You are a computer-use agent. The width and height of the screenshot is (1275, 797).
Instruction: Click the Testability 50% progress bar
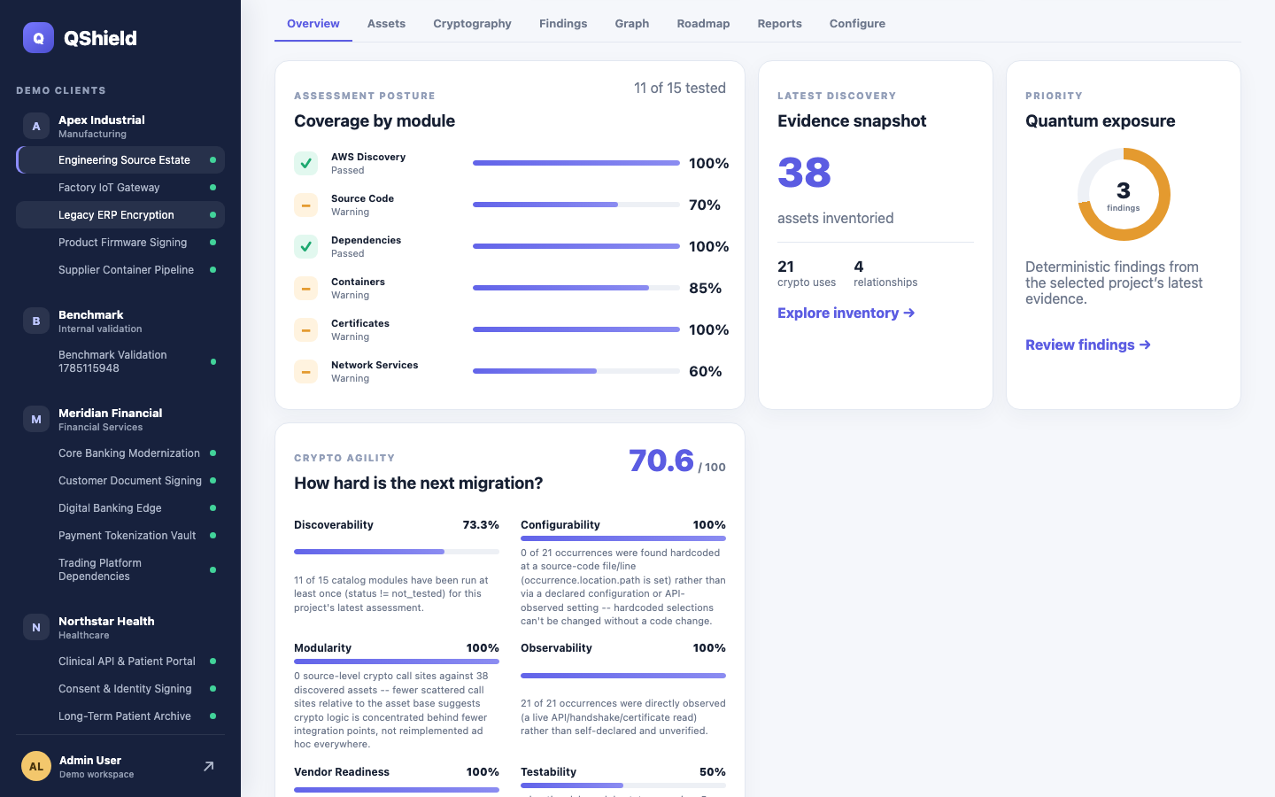pos(623,785)
